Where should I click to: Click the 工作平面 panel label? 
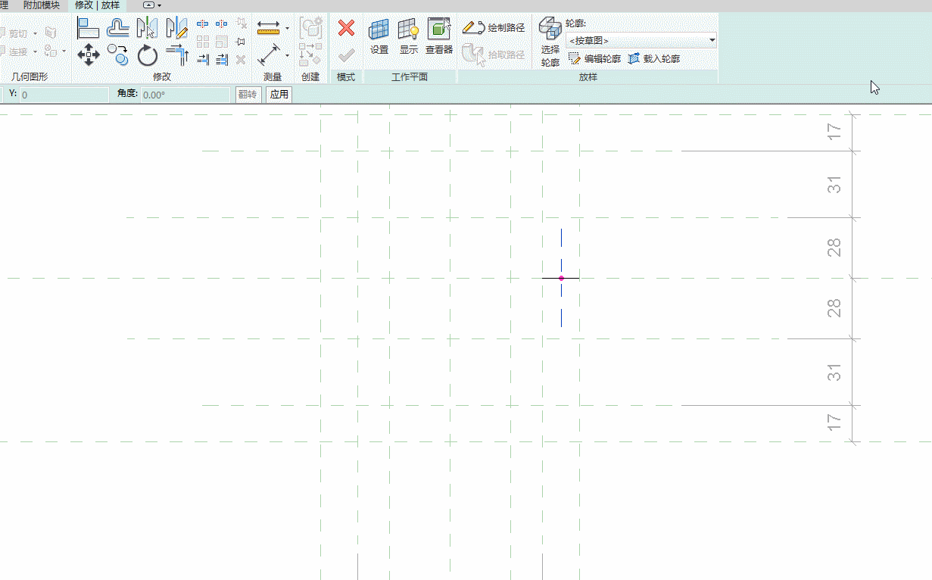[410, 77]
